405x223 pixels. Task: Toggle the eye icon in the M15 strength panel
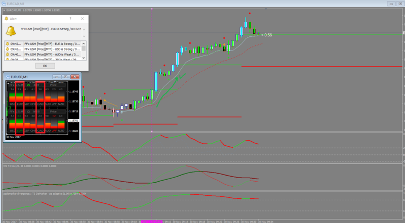(x=28, y=111)
